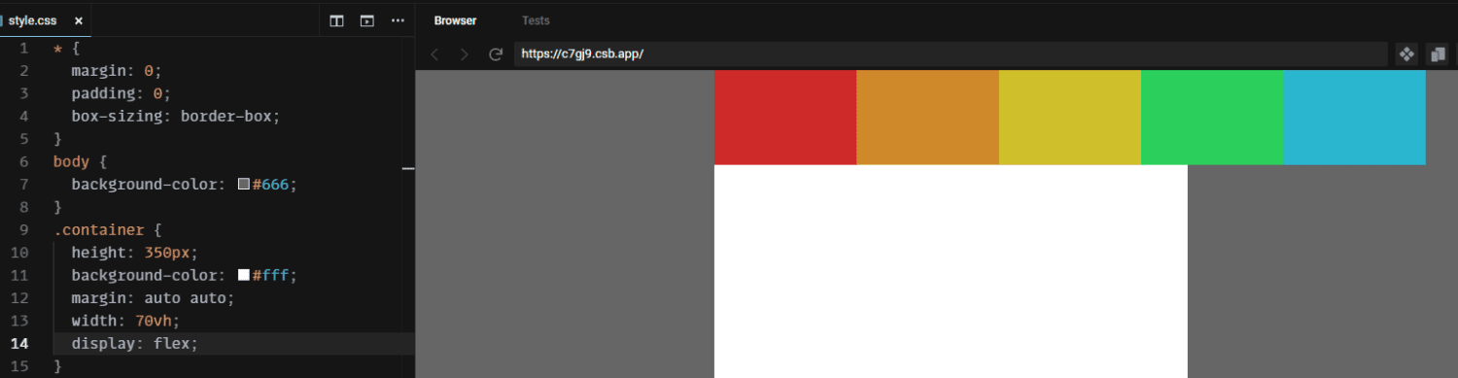Click line number 9 in the gutter
The image size is (1458, 378).
24,230
